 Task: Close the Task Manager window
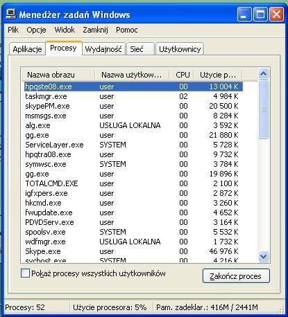click(x=276, y=14)
